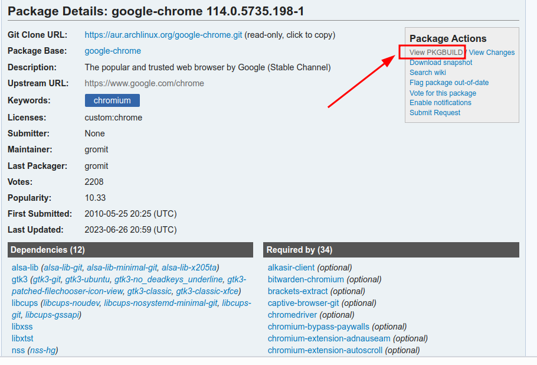Open the google-chrome Package Base link
Viewport: 537px width, 365px height.
pos(113,51)
